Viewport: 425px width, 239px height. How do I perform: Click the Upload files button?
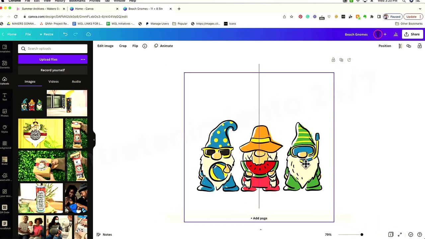coord(48,59)
